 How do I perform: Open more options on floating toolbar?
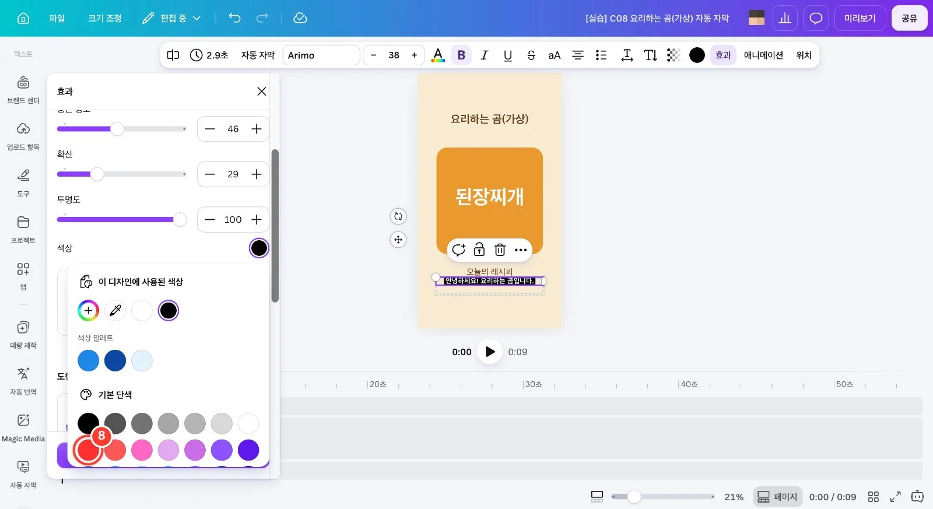click(521, 250)
